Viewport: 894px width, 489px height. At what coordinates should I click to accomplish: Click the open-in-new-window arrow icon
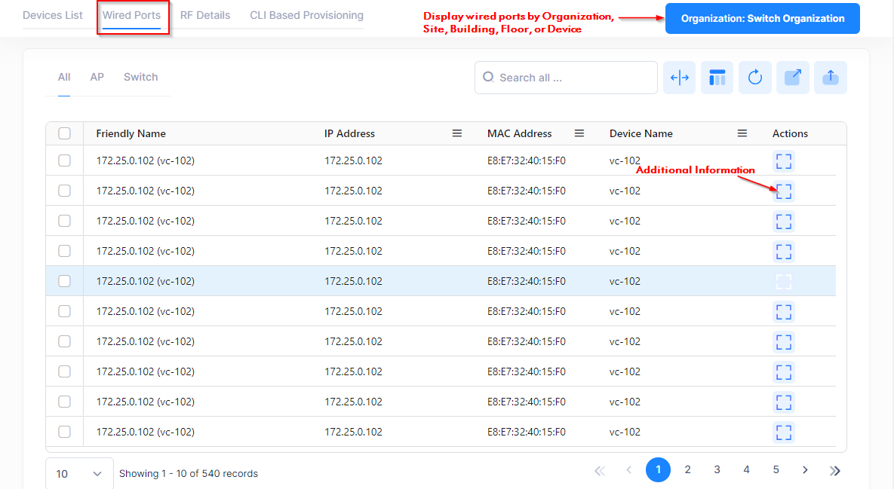pyautogui.click(x=792, y=78)
